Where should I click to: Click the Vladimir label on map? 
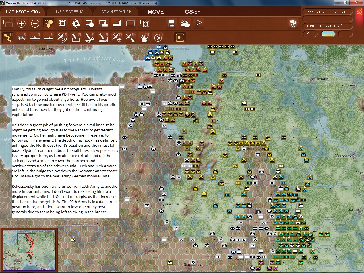[353, 210]
